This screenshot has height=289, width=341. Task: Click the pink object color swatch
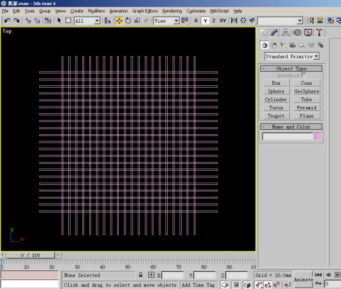318,137
